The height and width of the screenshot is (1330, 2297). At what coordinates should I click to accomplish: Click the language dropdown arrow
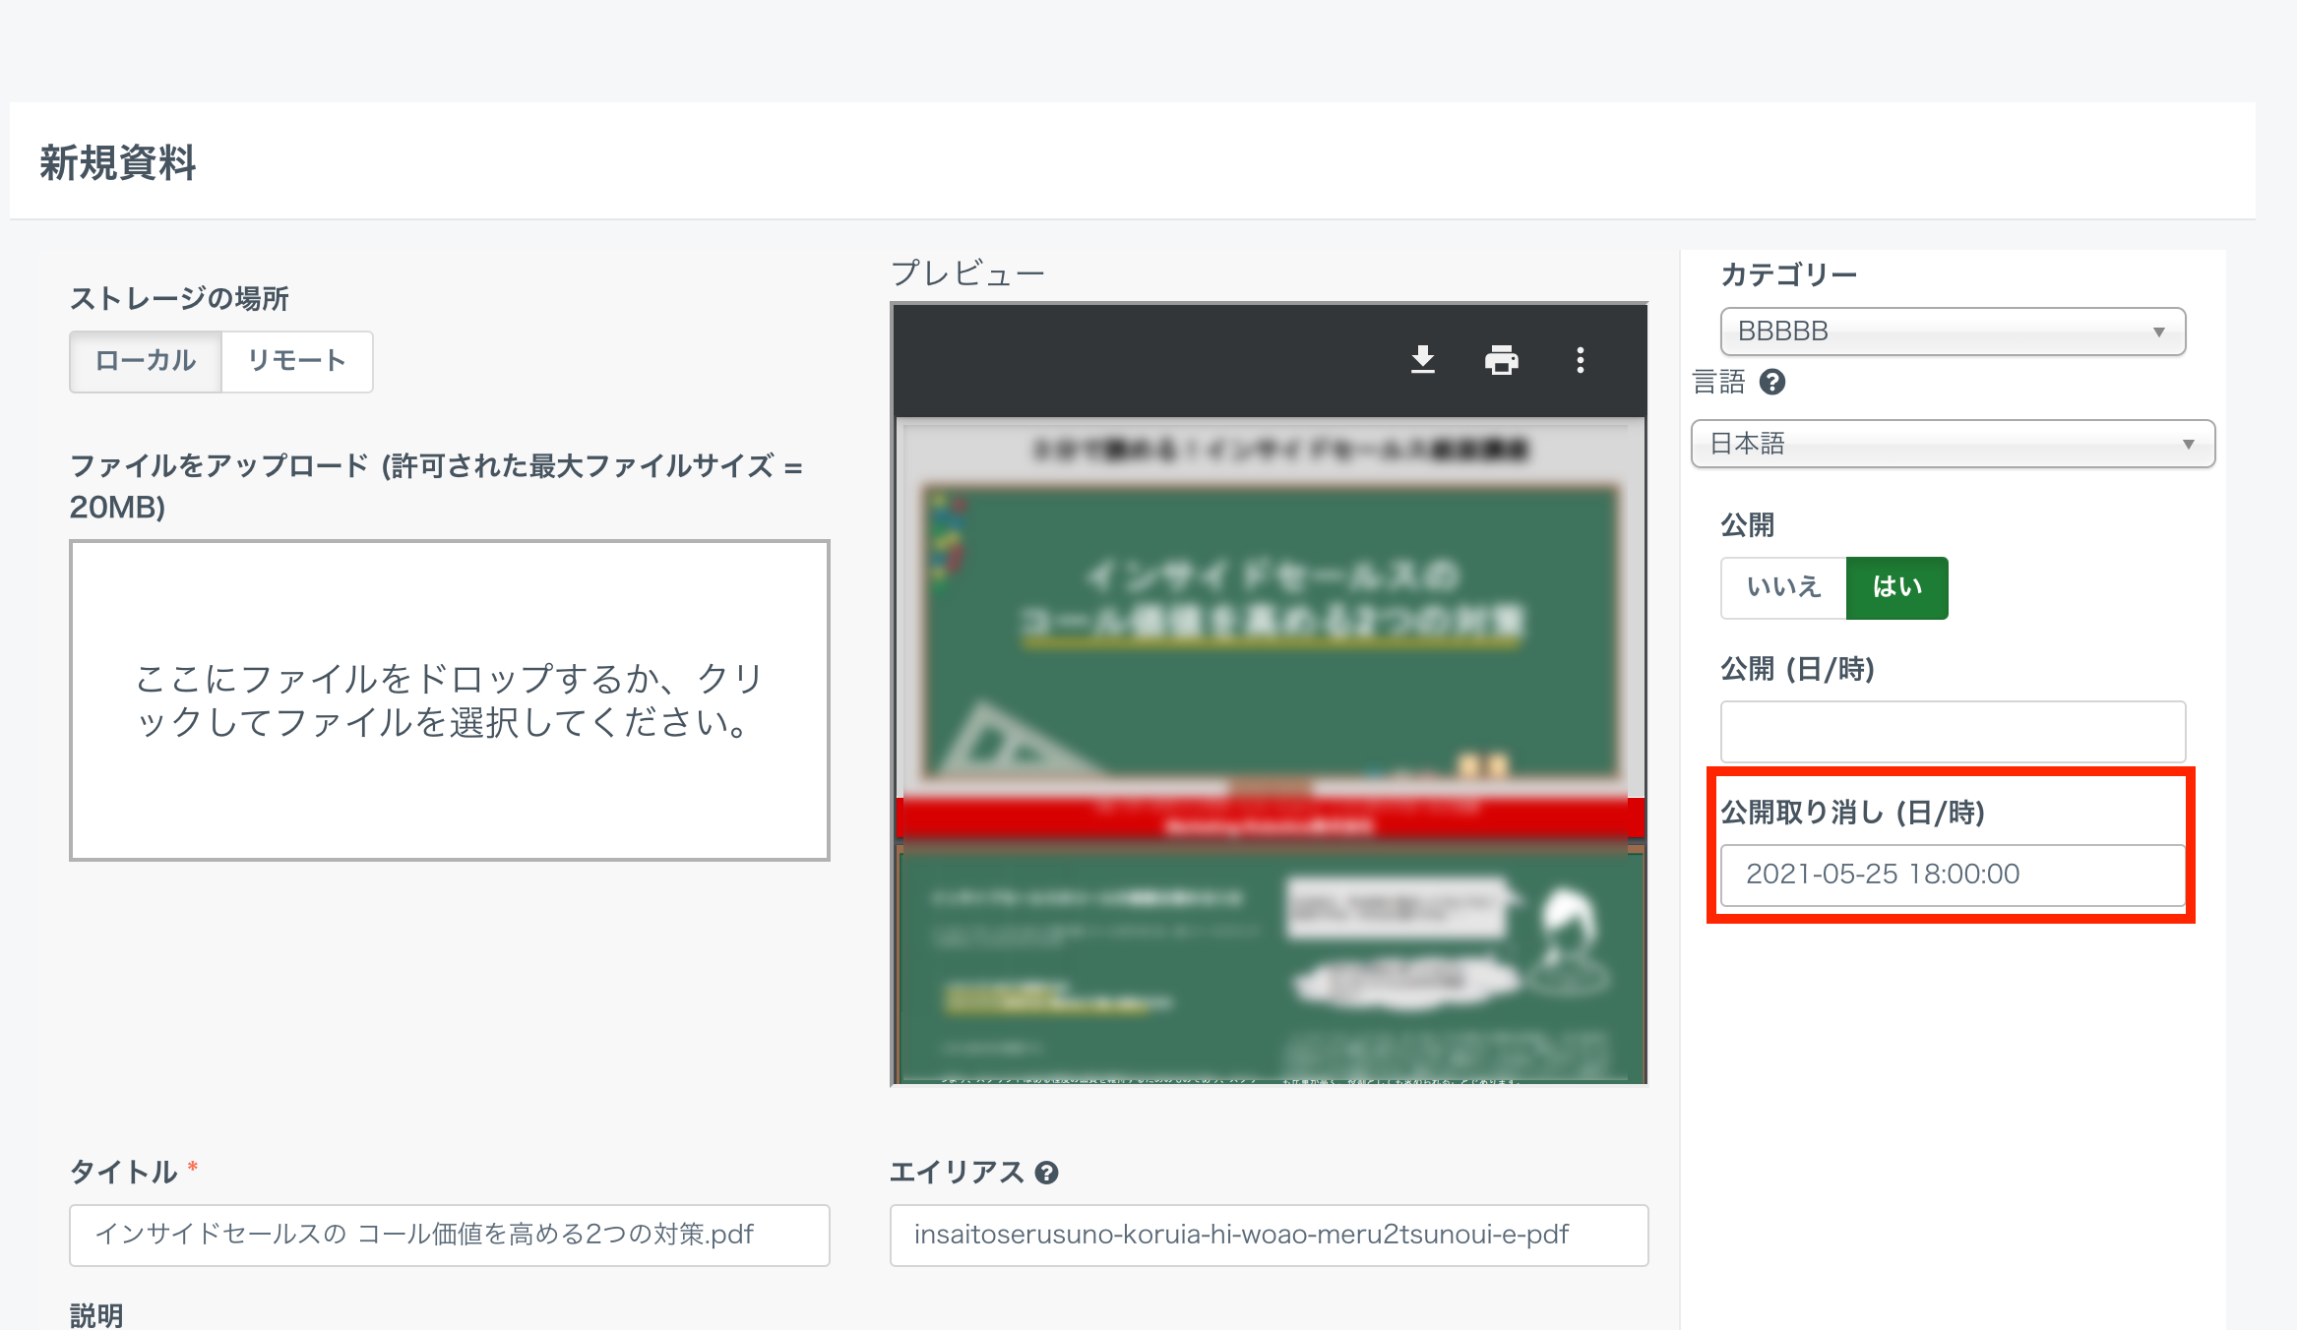(2188, 444)
